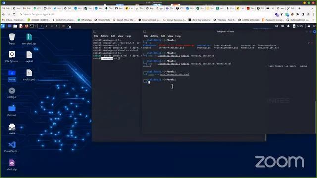Toggle the Chromium side panel icon
This screenshot has width=317, height=178.
303,14
